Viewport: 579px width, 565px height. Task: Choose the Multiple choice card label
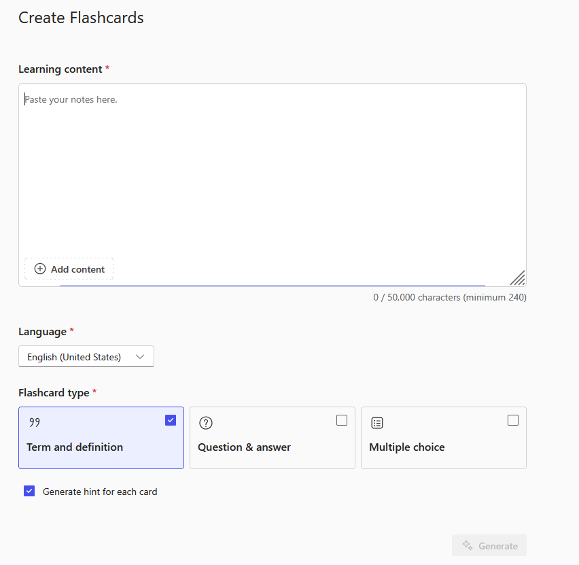pyautogui.click(x=406, y=447)
